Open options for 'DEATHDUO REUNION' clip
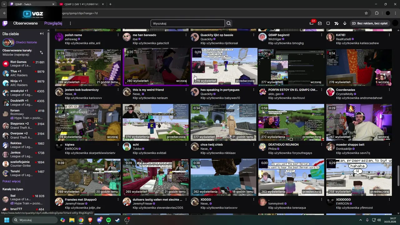This screenshot has width=400, height=225. tap(322, 145)
